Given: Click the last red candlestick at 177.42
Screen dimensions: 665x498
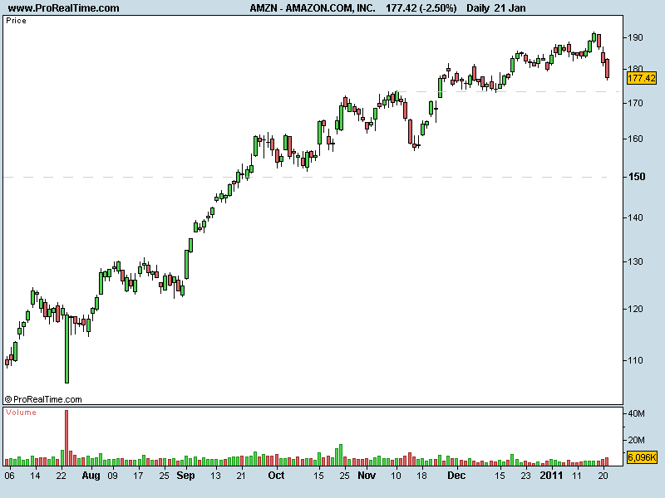Looking at the screenshot, I should click(x=608, y=69).
